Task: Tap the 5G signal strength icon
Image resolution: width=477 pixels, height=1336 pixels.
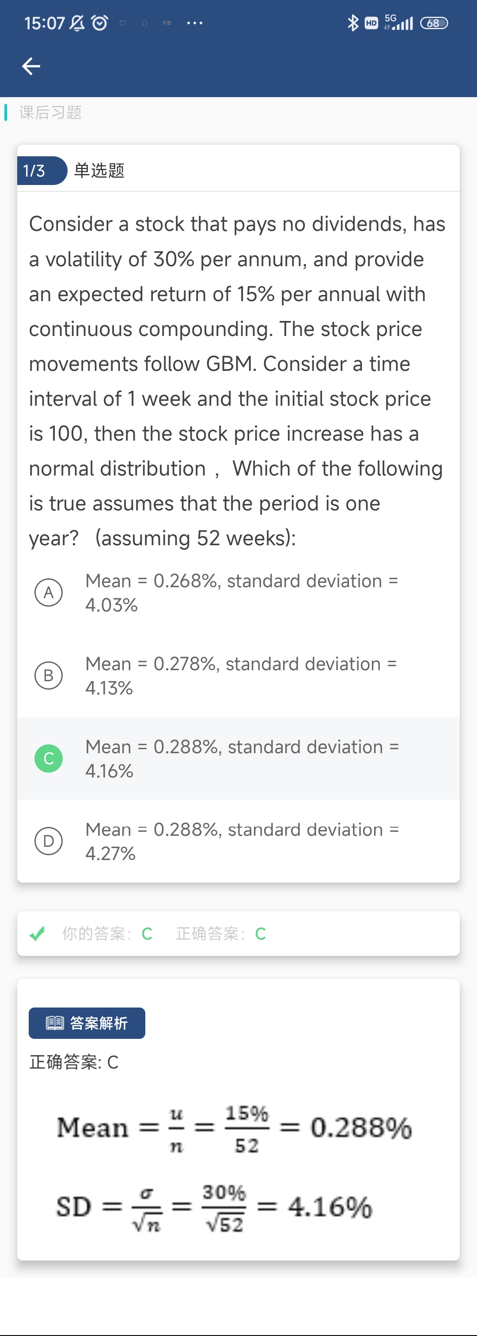Action: pos(399,23)
